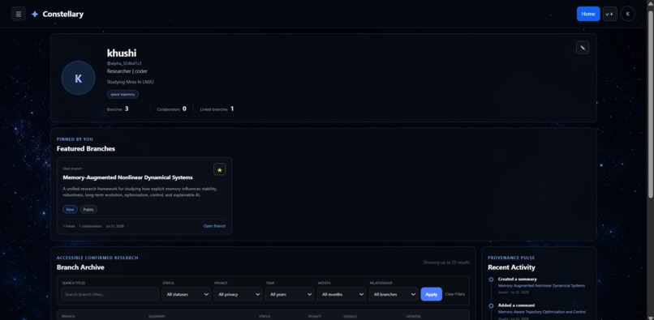Open Memory-Augmented Nonlinear Dynamical Systems activity link
Viewport: 654px width, 320px height.
click(x=541, y=286)
